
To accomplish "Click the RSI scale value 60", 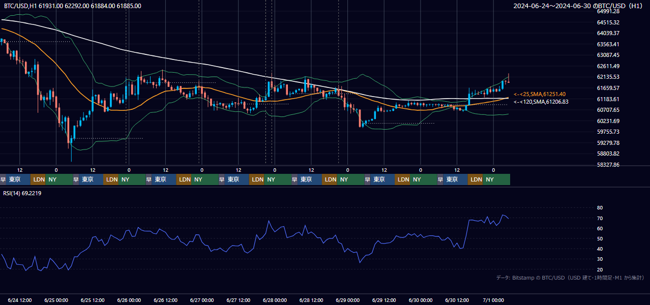I will coord(600,228).
